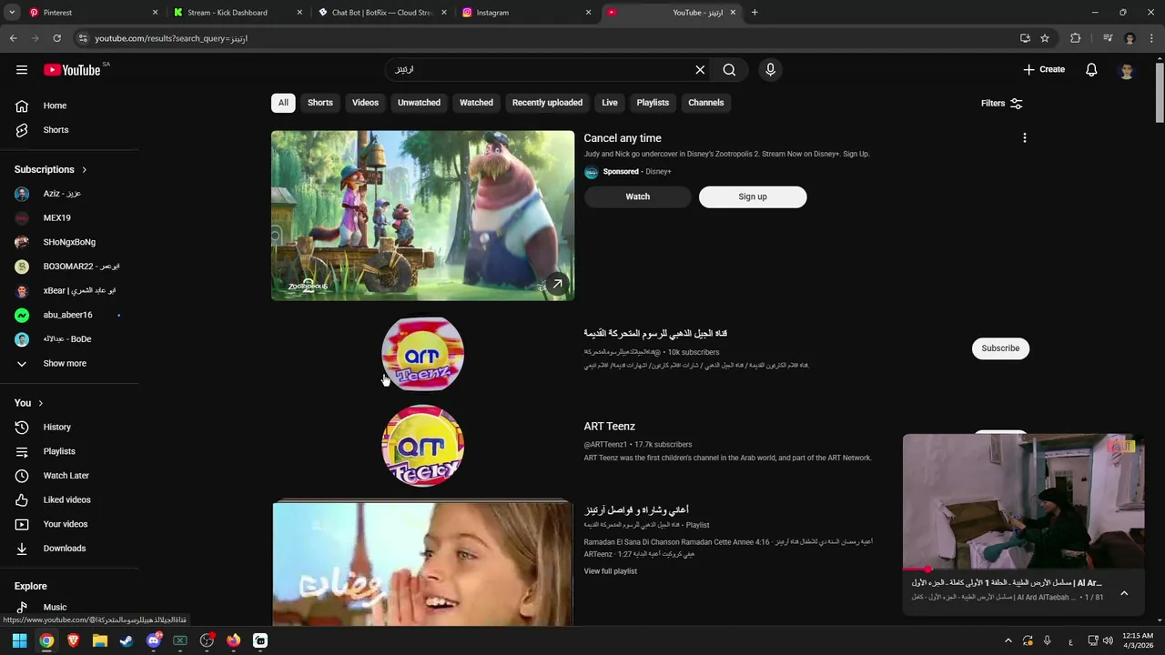This screenshot has height=655, width=1165.
Task: Click the Chrome address bar URL
Action: (x=171, y=38)
